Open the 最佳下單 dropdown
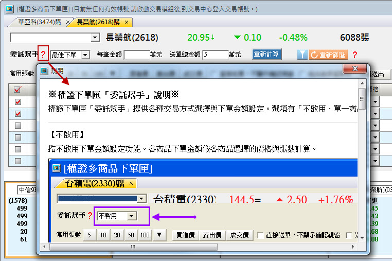This screenshot has width=392, height=261. (85, 55)
